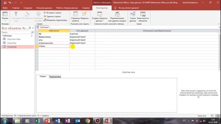Click the Описание (необязательно) column header

(157, 31)
